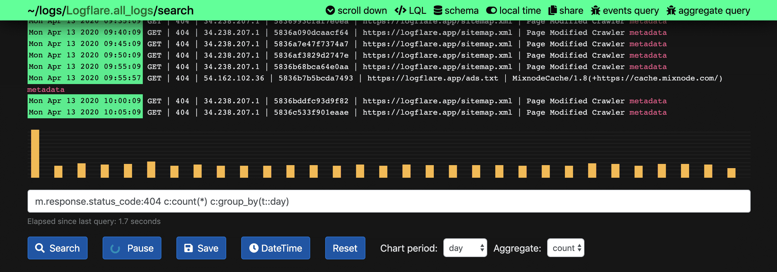Open aggregate query bug icon
The height and width of the screenshot is (272, 777).
click(671, 11)
